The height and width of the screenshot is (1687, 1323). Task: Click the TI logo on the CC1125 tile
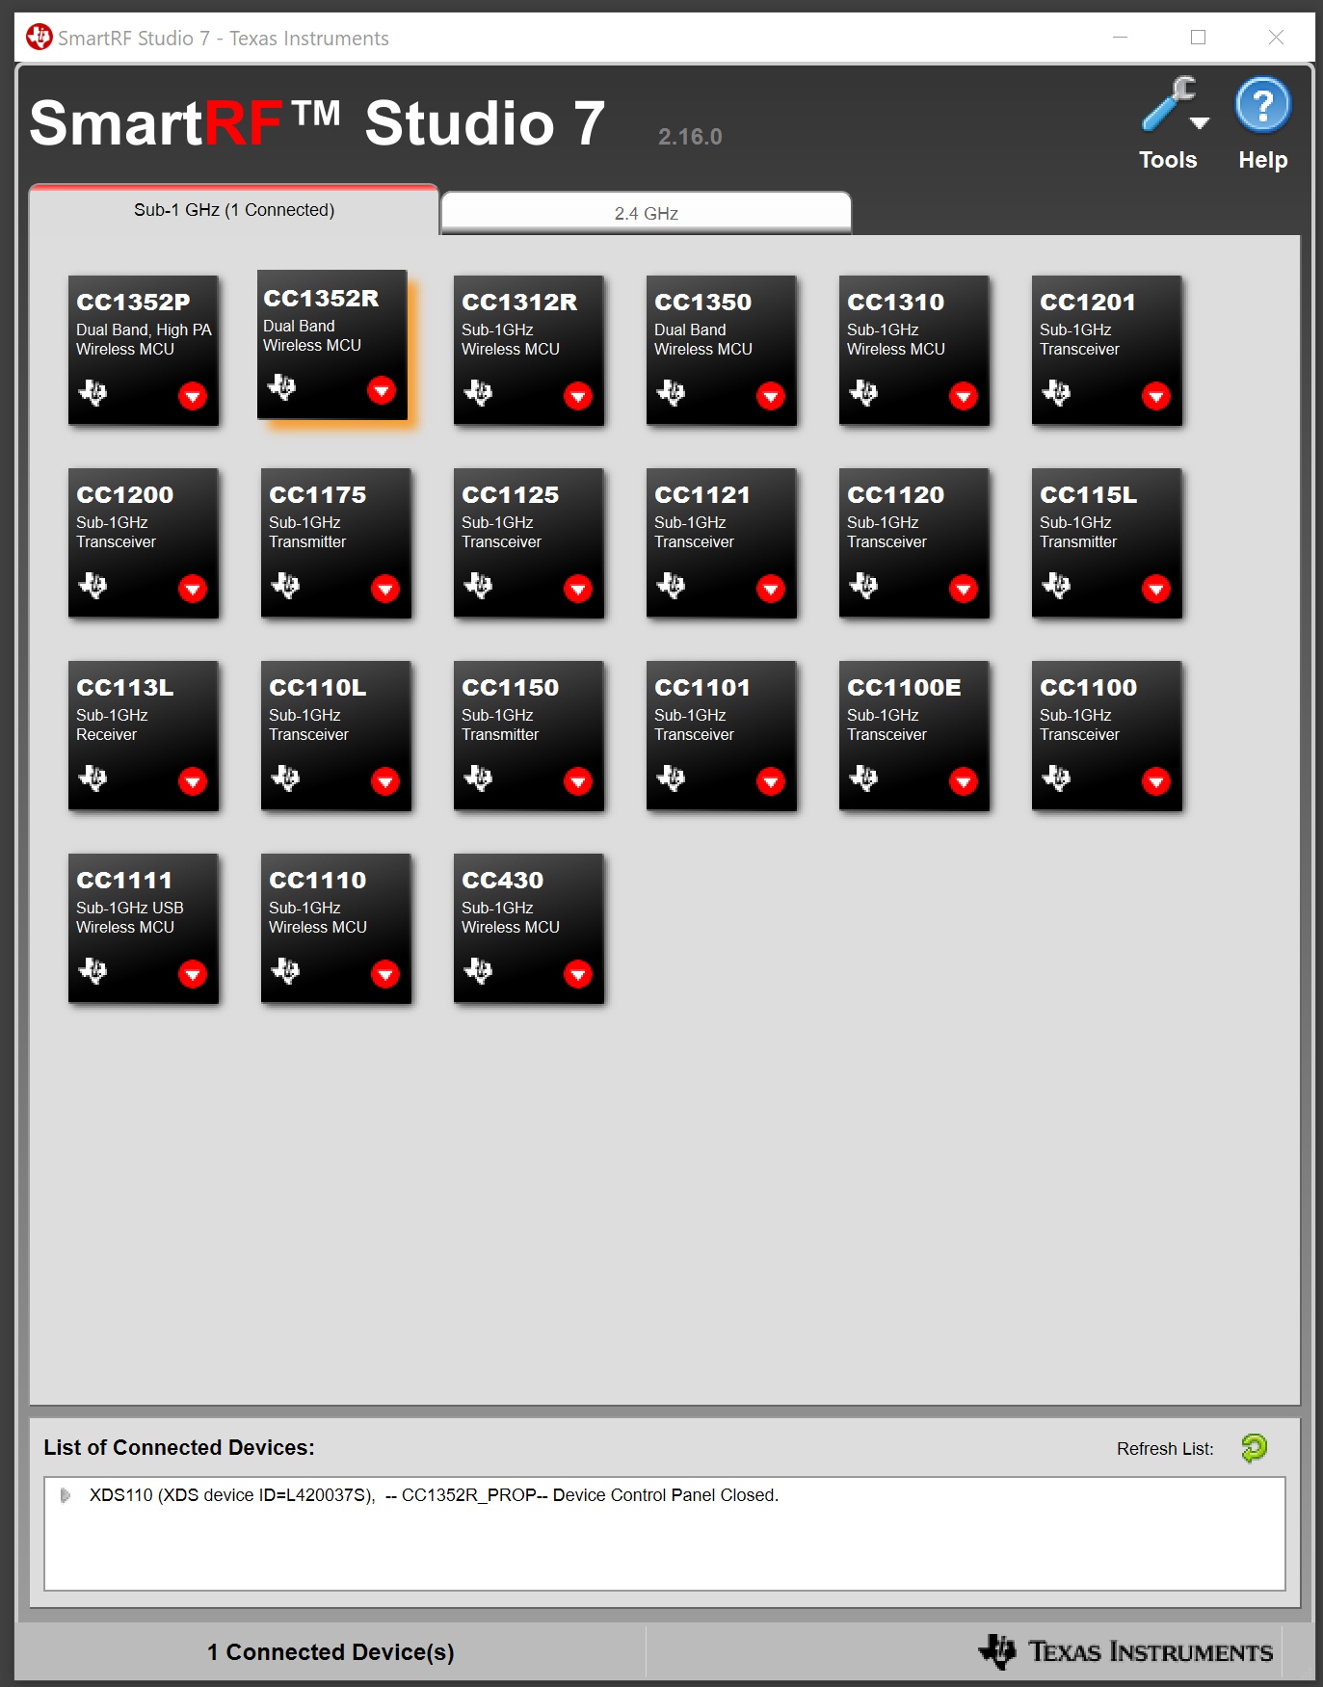tap(478, 585)
